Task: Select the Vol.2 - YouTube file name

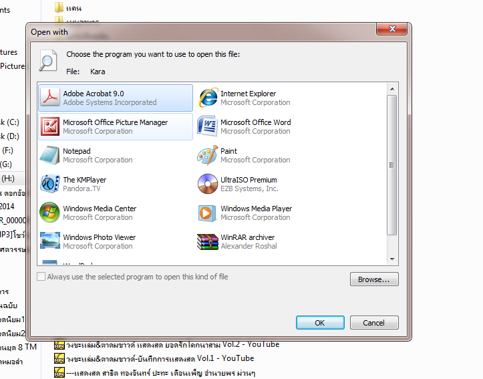Action: click(x=172, y=344)
